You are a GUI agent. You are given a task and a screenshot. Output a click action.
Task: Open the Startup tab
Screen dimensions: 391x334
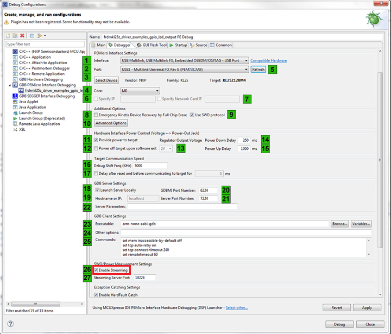click(x=178, y=45)
